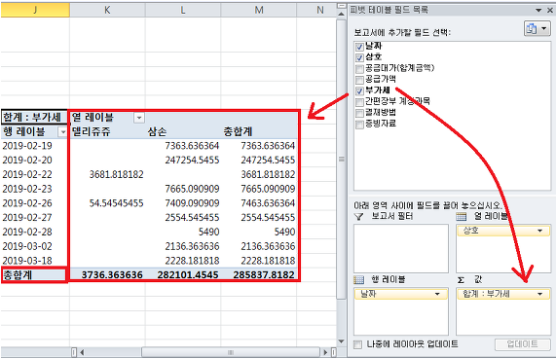This screenshot has height=359, width=556.
Task: Open the field list layout options dropdown
Action: point(537,28)
